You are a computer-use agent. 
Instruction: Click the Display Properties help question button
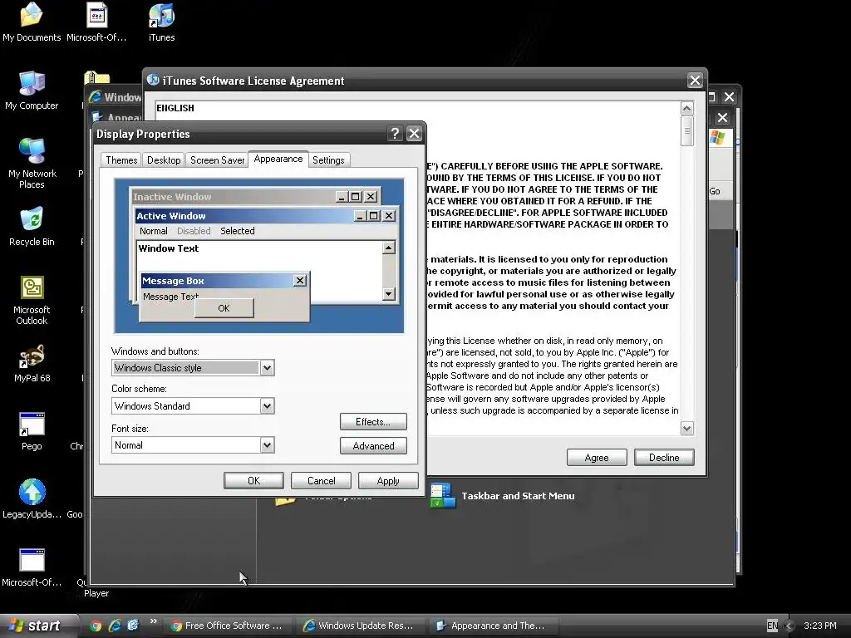click(395, 134)
